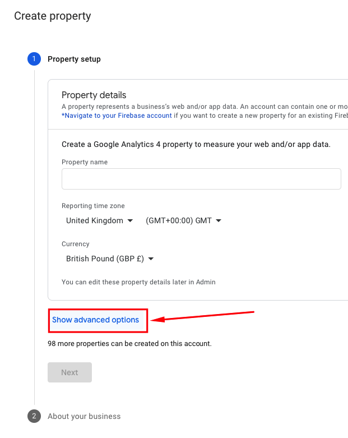Follow the Navigate to your Firebase account link

[117, 116]
